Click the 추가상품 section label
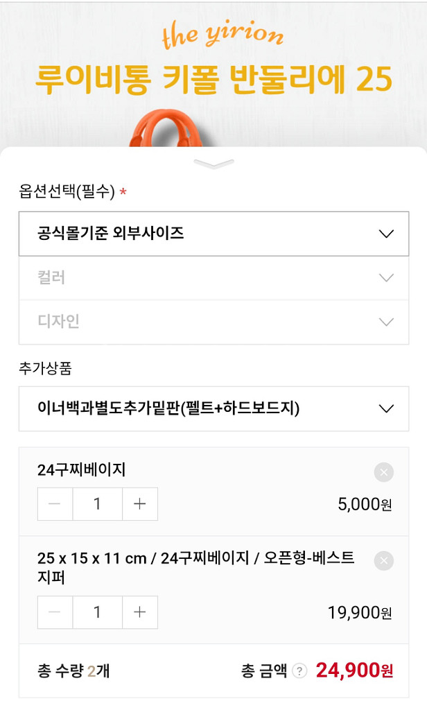The width and height of the screenshot is (427, 710). tap(45, 368)
